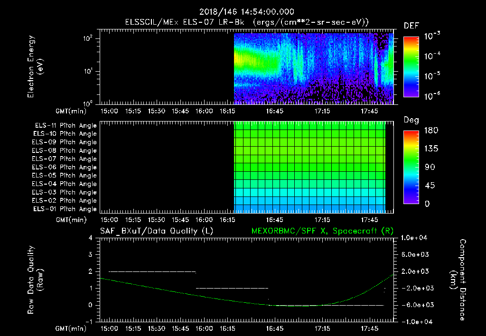Click the 1.0e+04 right axis tick label
The height and width of the screenshot is (336, 486).
pyautogui.click(x=414, y=238)
